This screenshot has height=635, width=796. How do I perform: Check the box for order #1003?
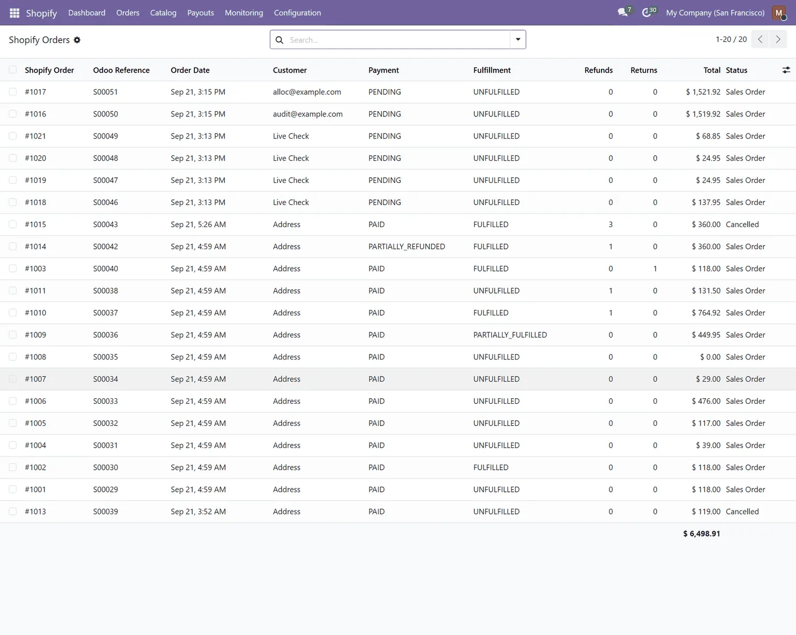click(13, 269)
